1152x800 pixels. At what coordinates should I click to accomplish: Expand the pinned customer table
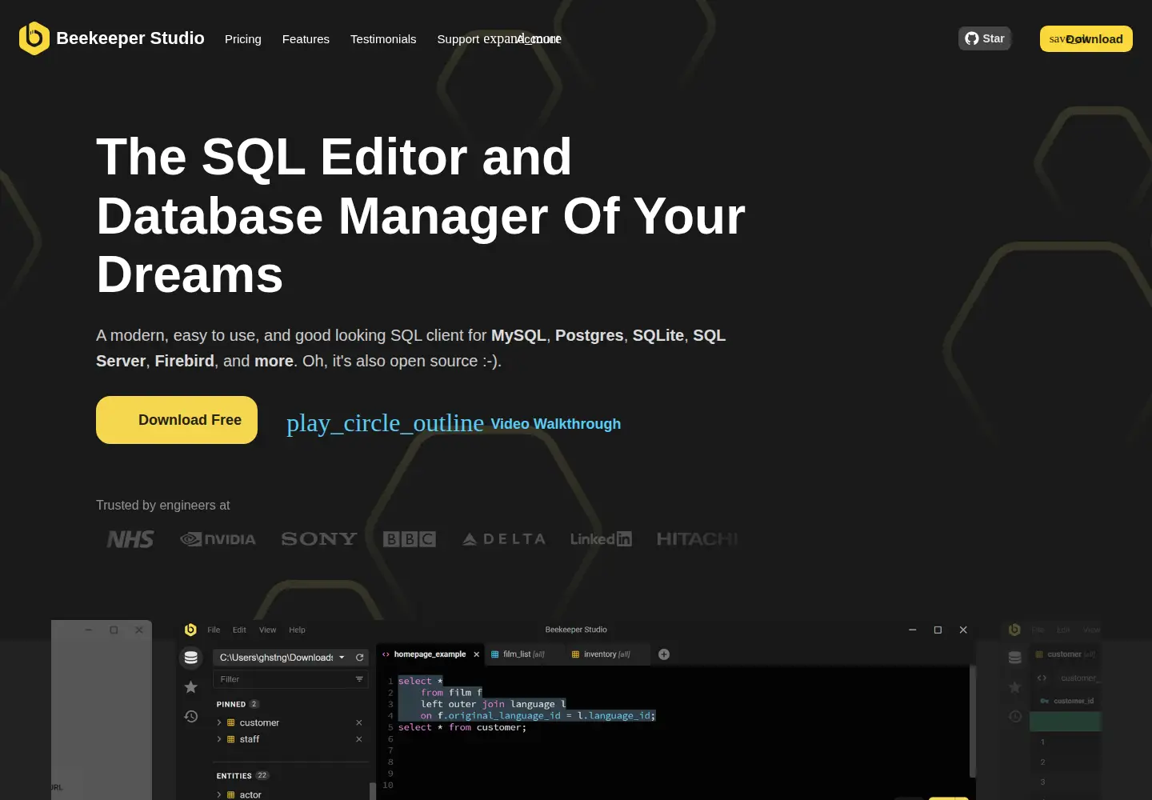(219, 722)
